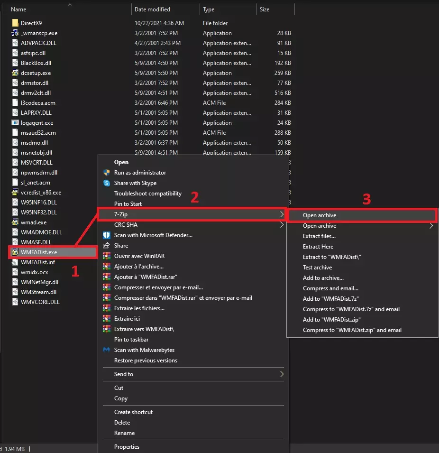Select the WMStream.dll file name
This screenshot has width=439, height=453.
(x=38, y=292)
